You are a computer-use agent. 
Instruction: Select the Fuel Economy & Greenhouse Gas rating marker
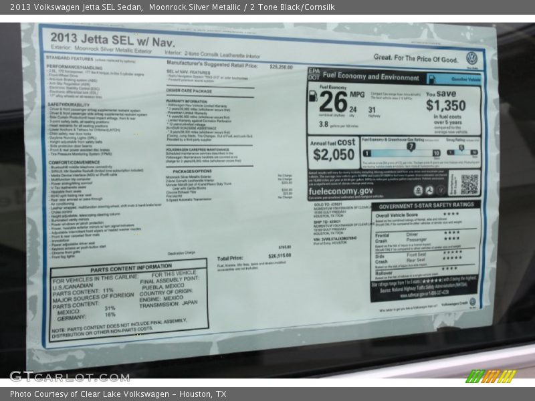tap(411, 146)
